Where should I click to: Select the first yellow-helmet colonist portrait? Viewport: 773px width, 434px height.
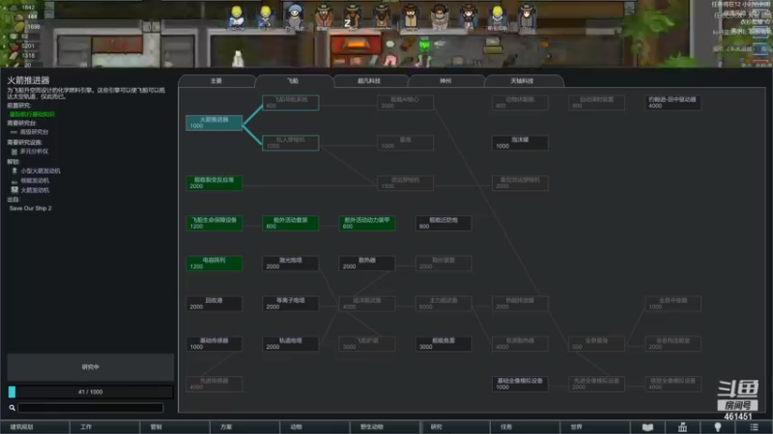point(237,16)
